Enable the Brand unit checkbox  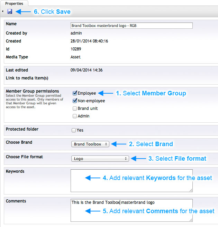(x=75, y=108)
